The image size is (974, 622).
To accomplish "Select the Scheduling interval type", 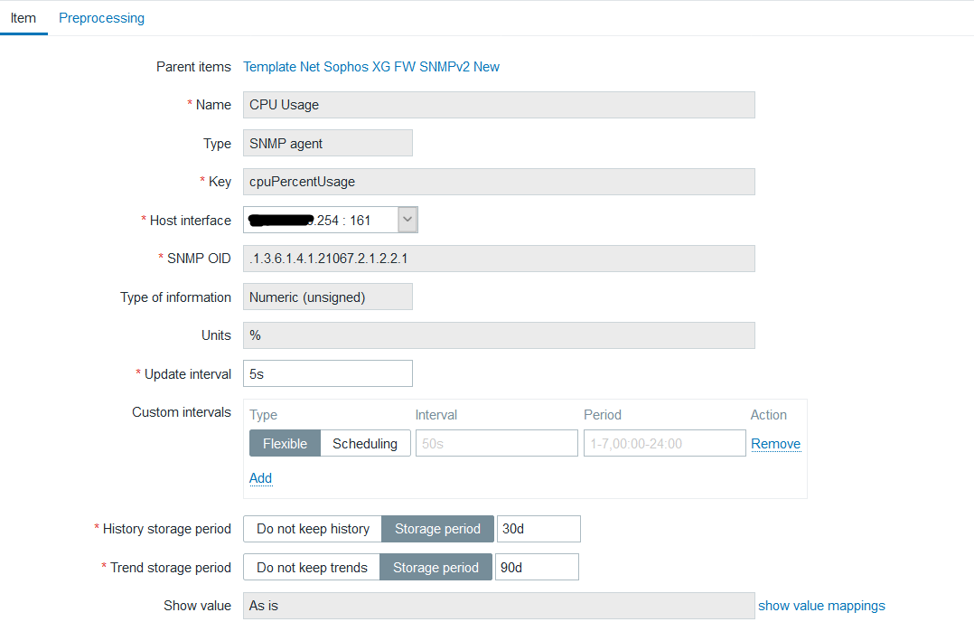I will coord(365,443).
